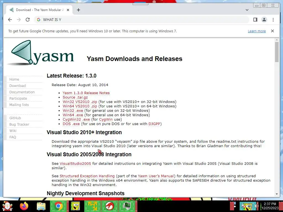This screenshot has height=212, width=283.
Task: Go to Home in the sidebar
Action: 14,79
